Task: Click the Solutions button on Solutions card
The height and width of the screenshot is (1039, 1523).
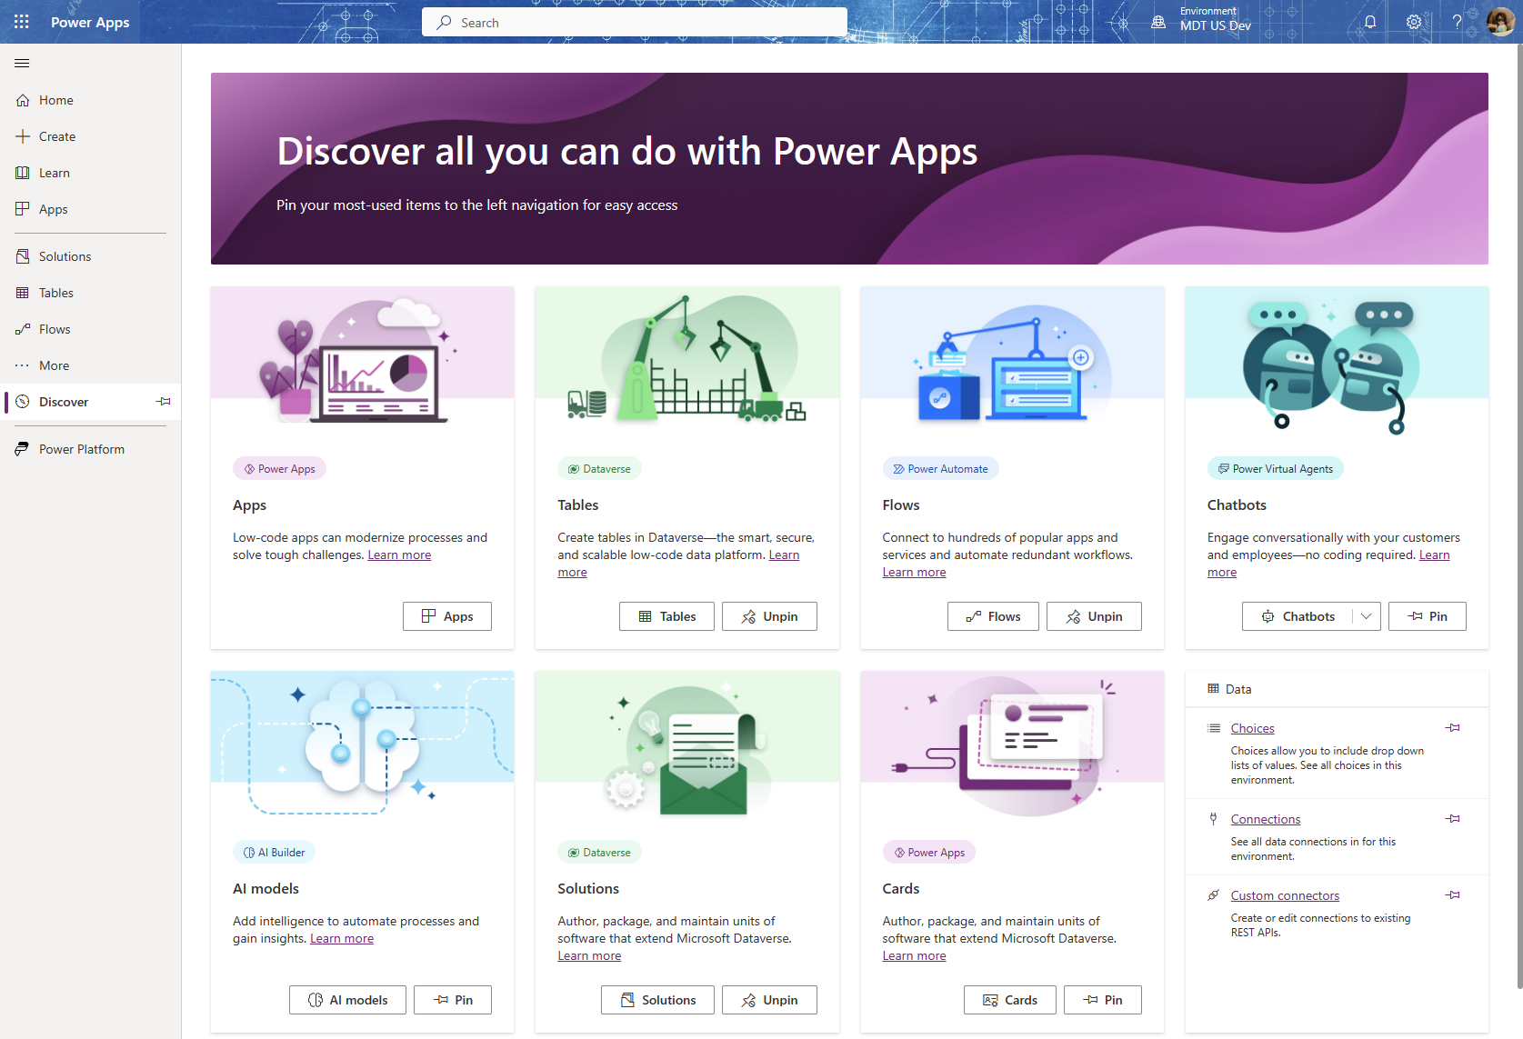Action: (x=657, y=1000)
